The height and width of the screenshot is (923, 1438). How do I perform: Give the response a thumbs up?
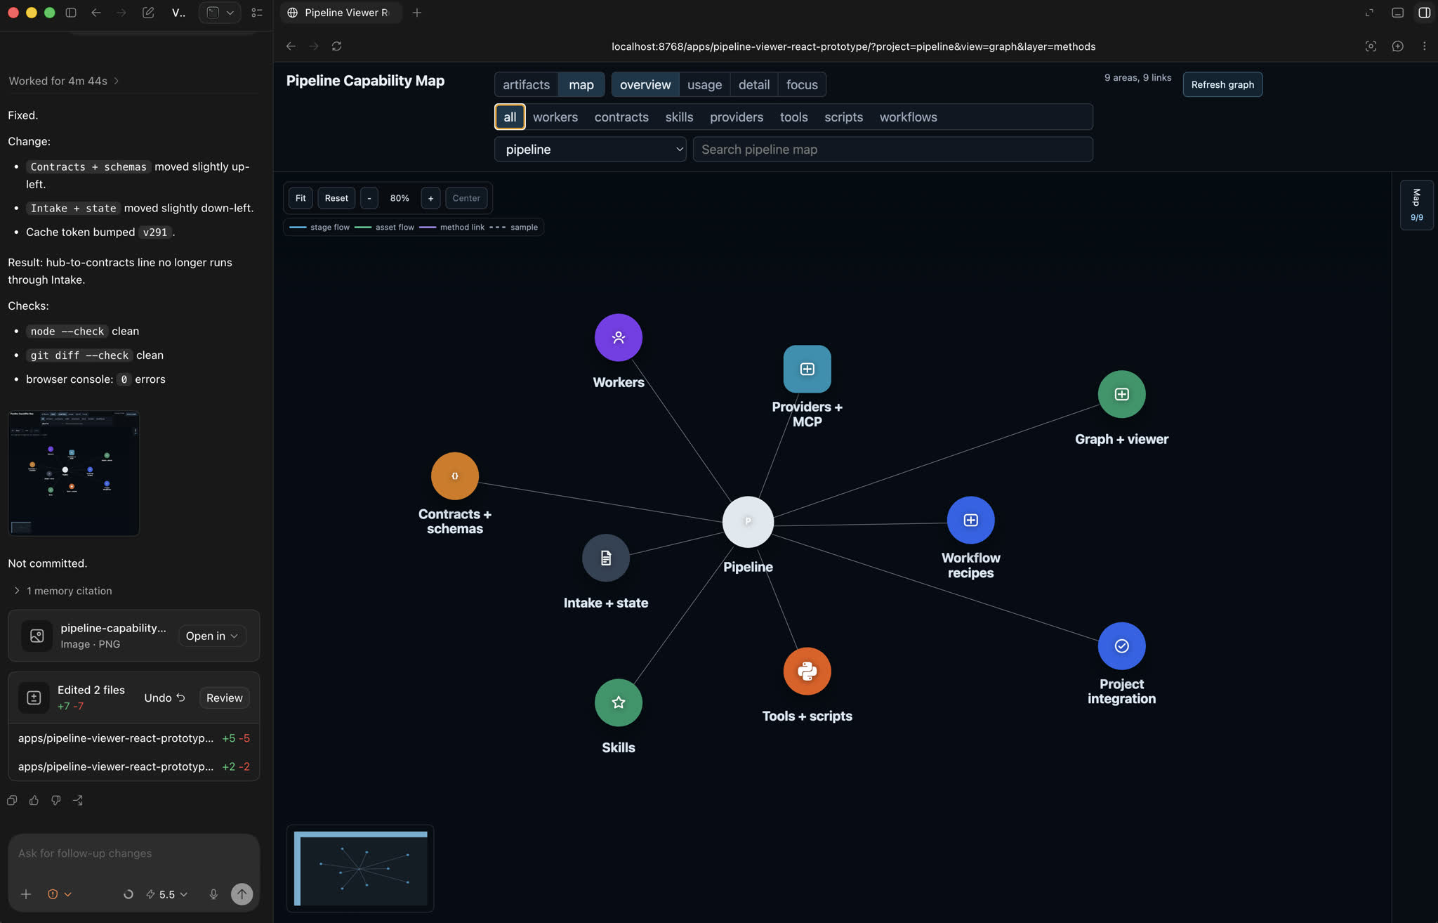point(34,800)
